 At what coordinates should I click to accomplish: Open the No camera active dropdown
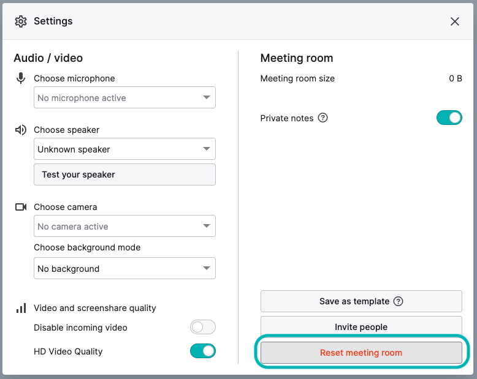(x=124, y=226)
